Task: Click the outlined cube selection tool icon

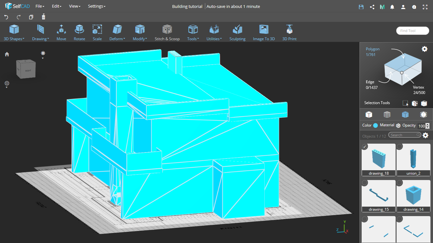Action: tap(424, 103)
